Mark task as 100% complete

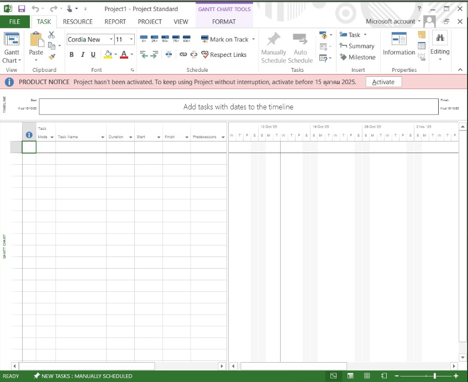tap(187, 39)
